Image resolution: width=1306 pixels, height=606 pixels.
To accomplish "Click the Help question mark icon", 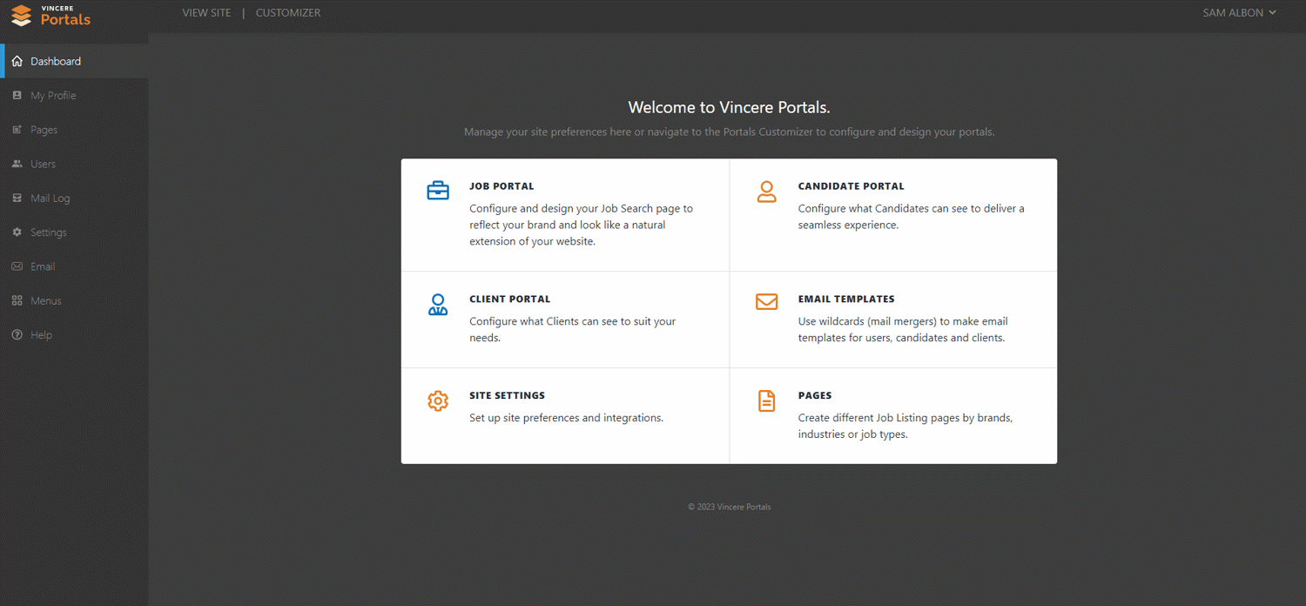I will pos(17,335).
